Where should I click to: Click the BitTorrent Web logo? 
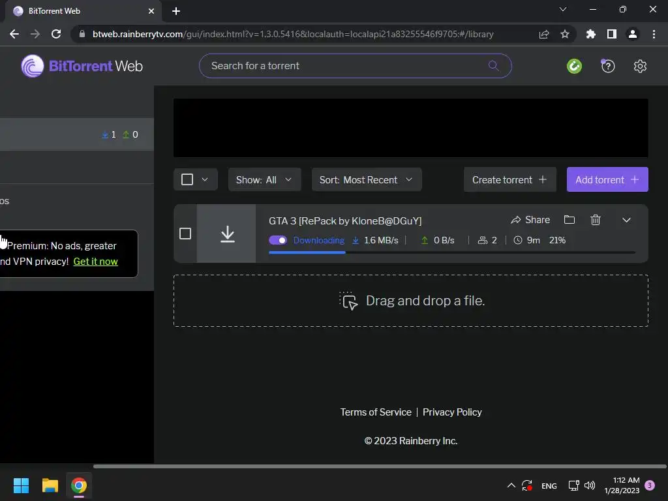(82, 66)
